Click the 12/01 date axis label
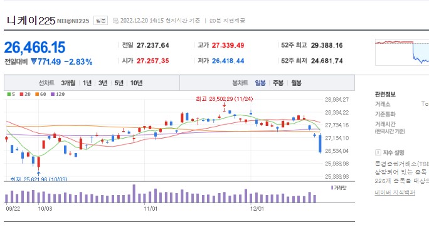This screenshot has height=227, width=429. [x=257, y=209]
